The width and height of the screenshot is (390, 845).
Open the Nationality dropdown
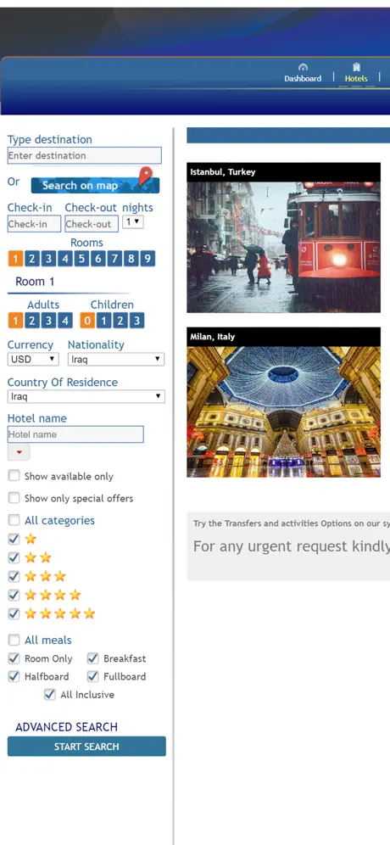tap(116, 359)
